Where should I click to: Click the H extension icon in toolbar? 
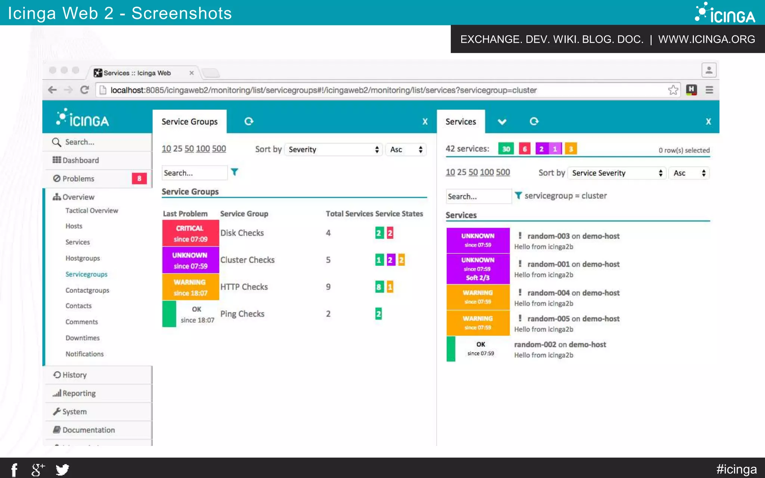click(x=691, y=90)
